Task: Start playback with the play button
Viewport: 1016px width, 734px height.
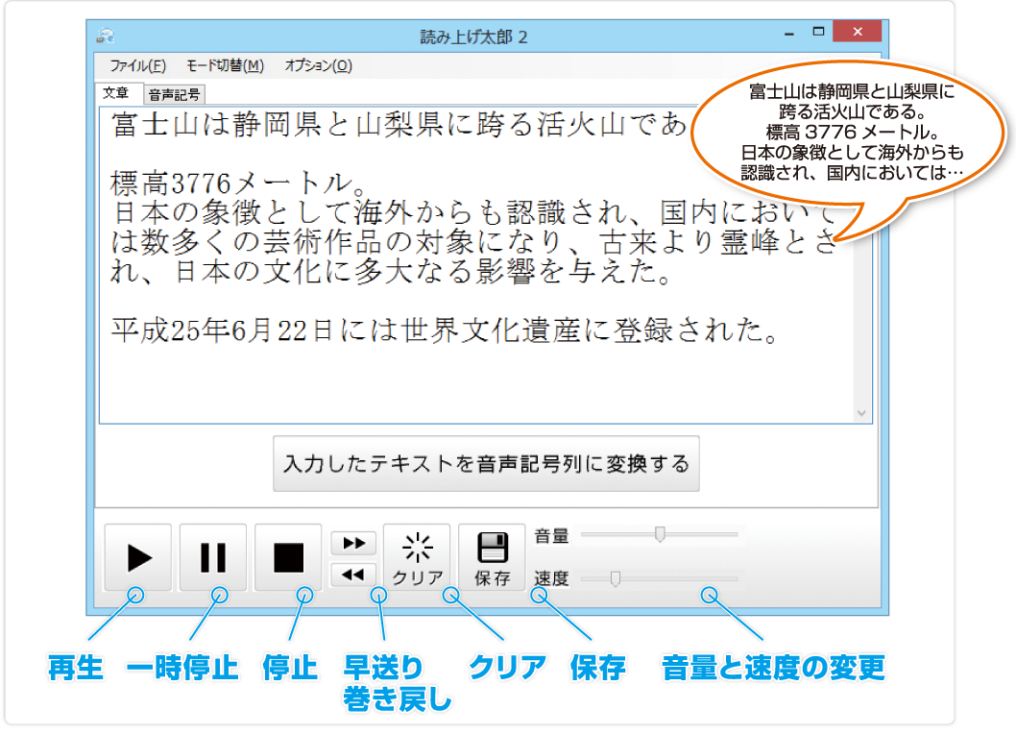Action: 138,557
